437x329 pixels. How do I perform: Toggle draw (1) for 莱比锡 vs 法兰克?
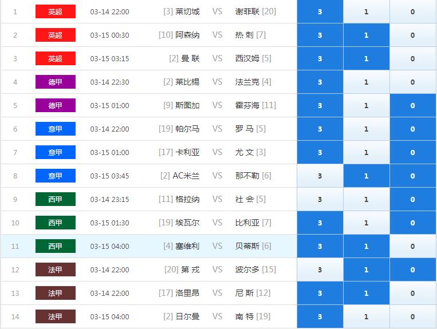tap(366, 82)
